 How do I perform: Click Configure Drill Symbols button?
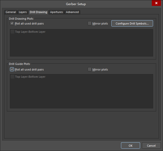pyautogui.click(x=132, y=24)
